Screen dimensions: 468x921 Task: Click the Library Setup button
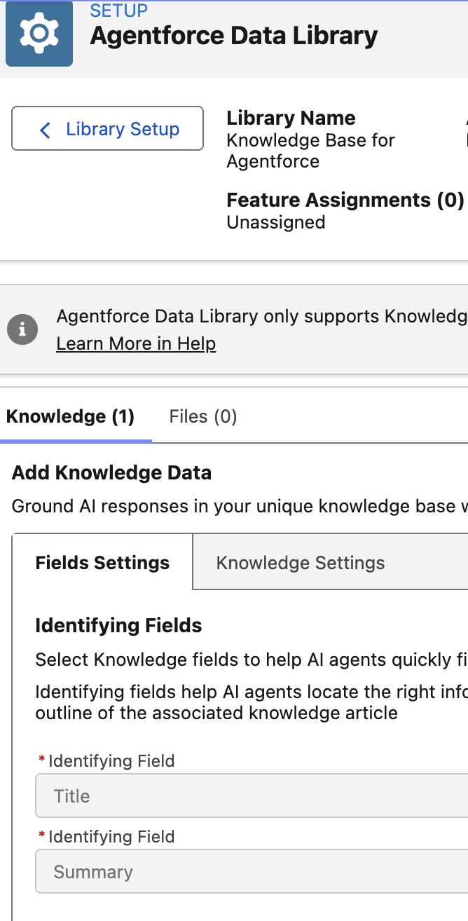point(106,129)
